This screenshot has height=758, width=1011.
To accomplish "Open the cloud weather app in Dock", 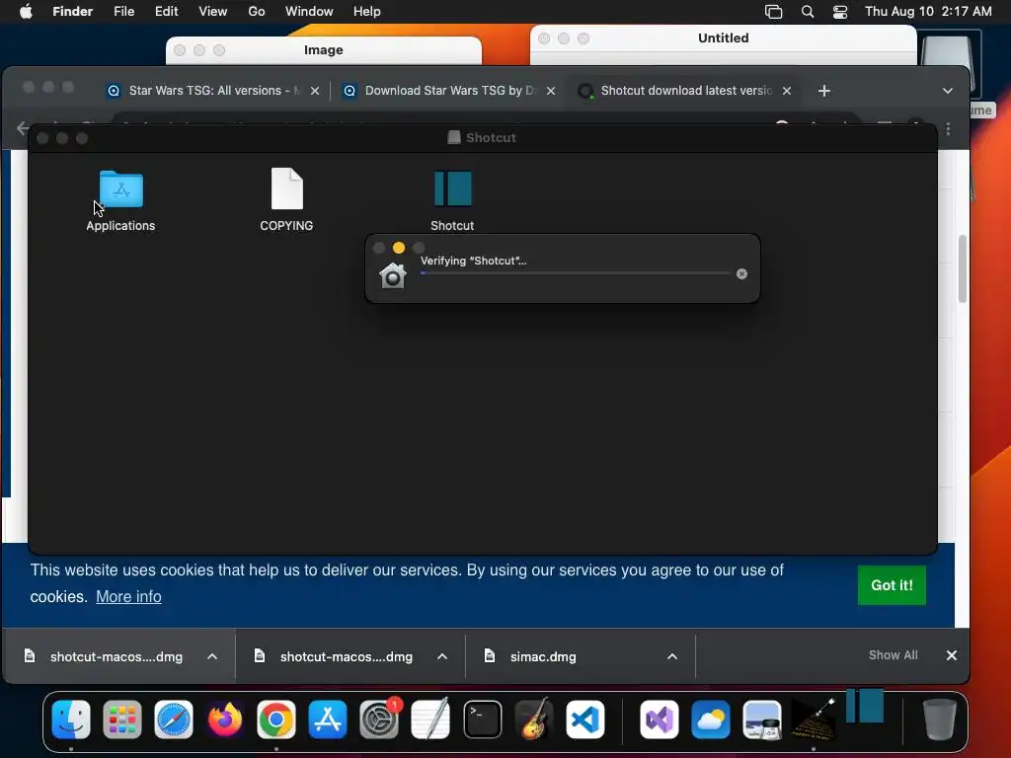I will coord(711,719).
